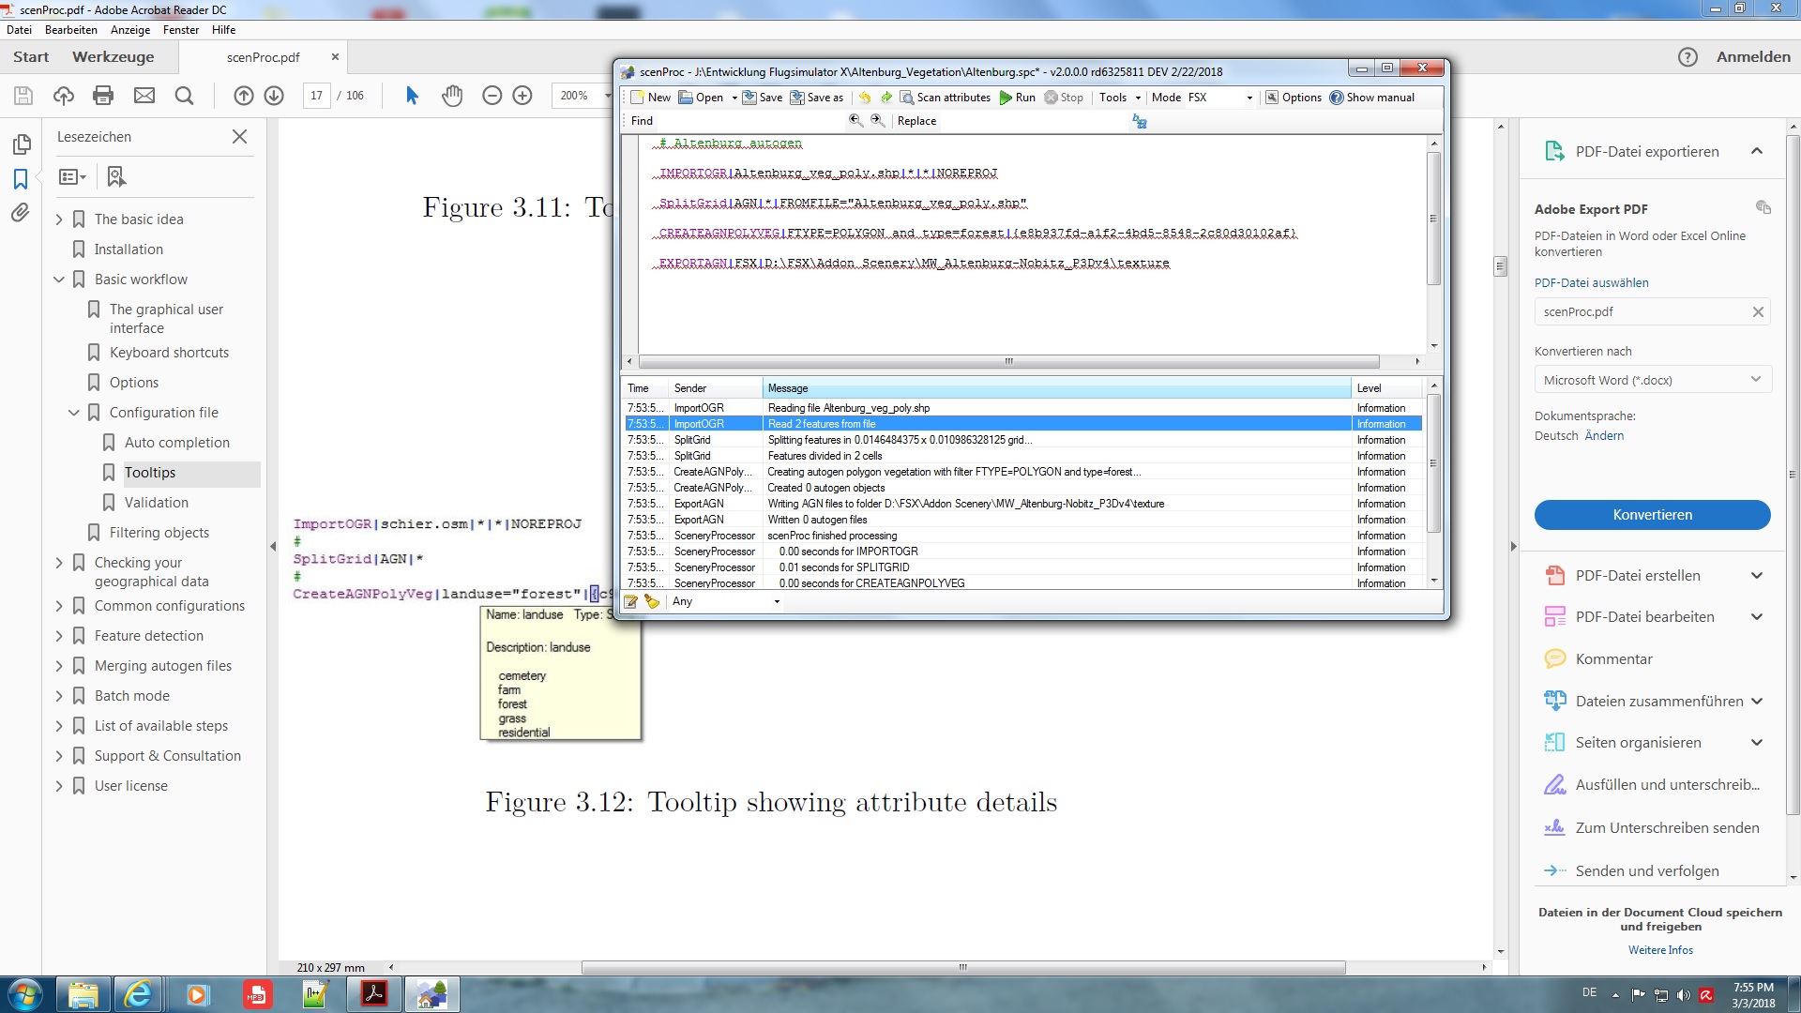Expand The basic idea bookmark
This screenshot has width=1801, height=1013.
pyautogui.click(x=59, y=219)
